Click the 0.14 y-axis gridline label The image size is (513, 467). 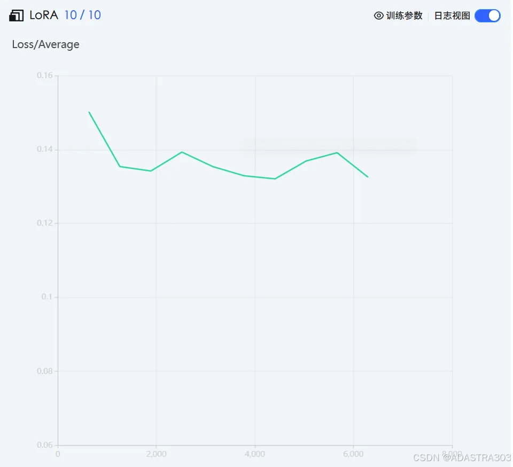pos(45,149)
